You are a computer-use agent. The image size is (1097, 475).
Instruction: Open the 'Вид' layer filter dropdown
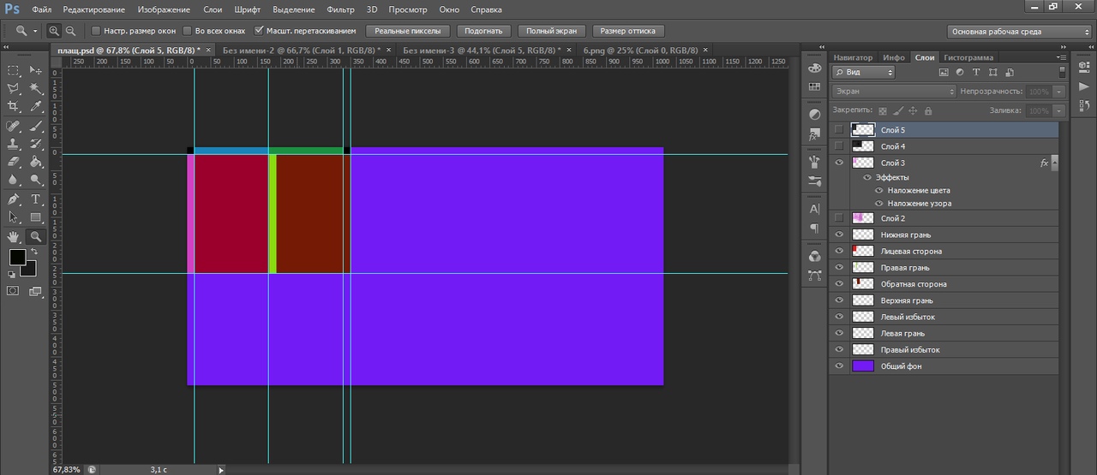864,73
